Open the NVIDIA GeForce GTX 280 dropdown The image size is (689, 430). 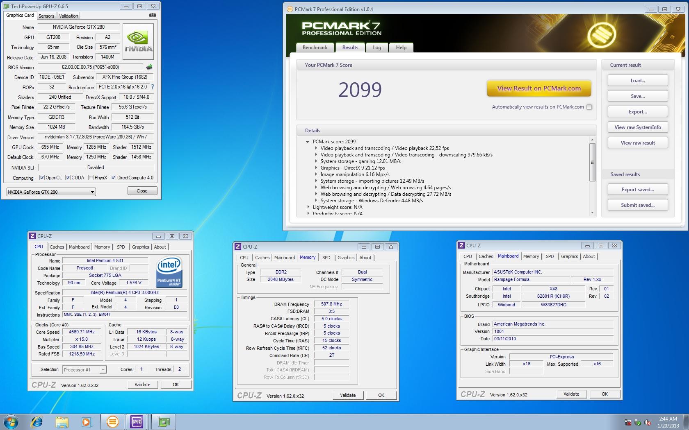(51, 192)
